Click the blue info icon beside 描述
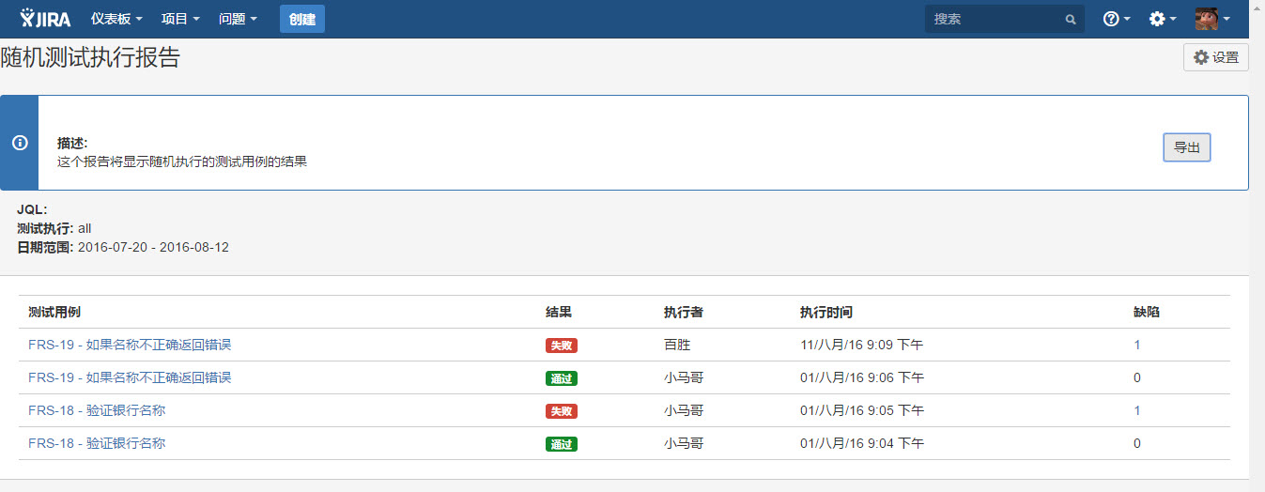Viewport: 1265px width, 492px height. point(19,143)
